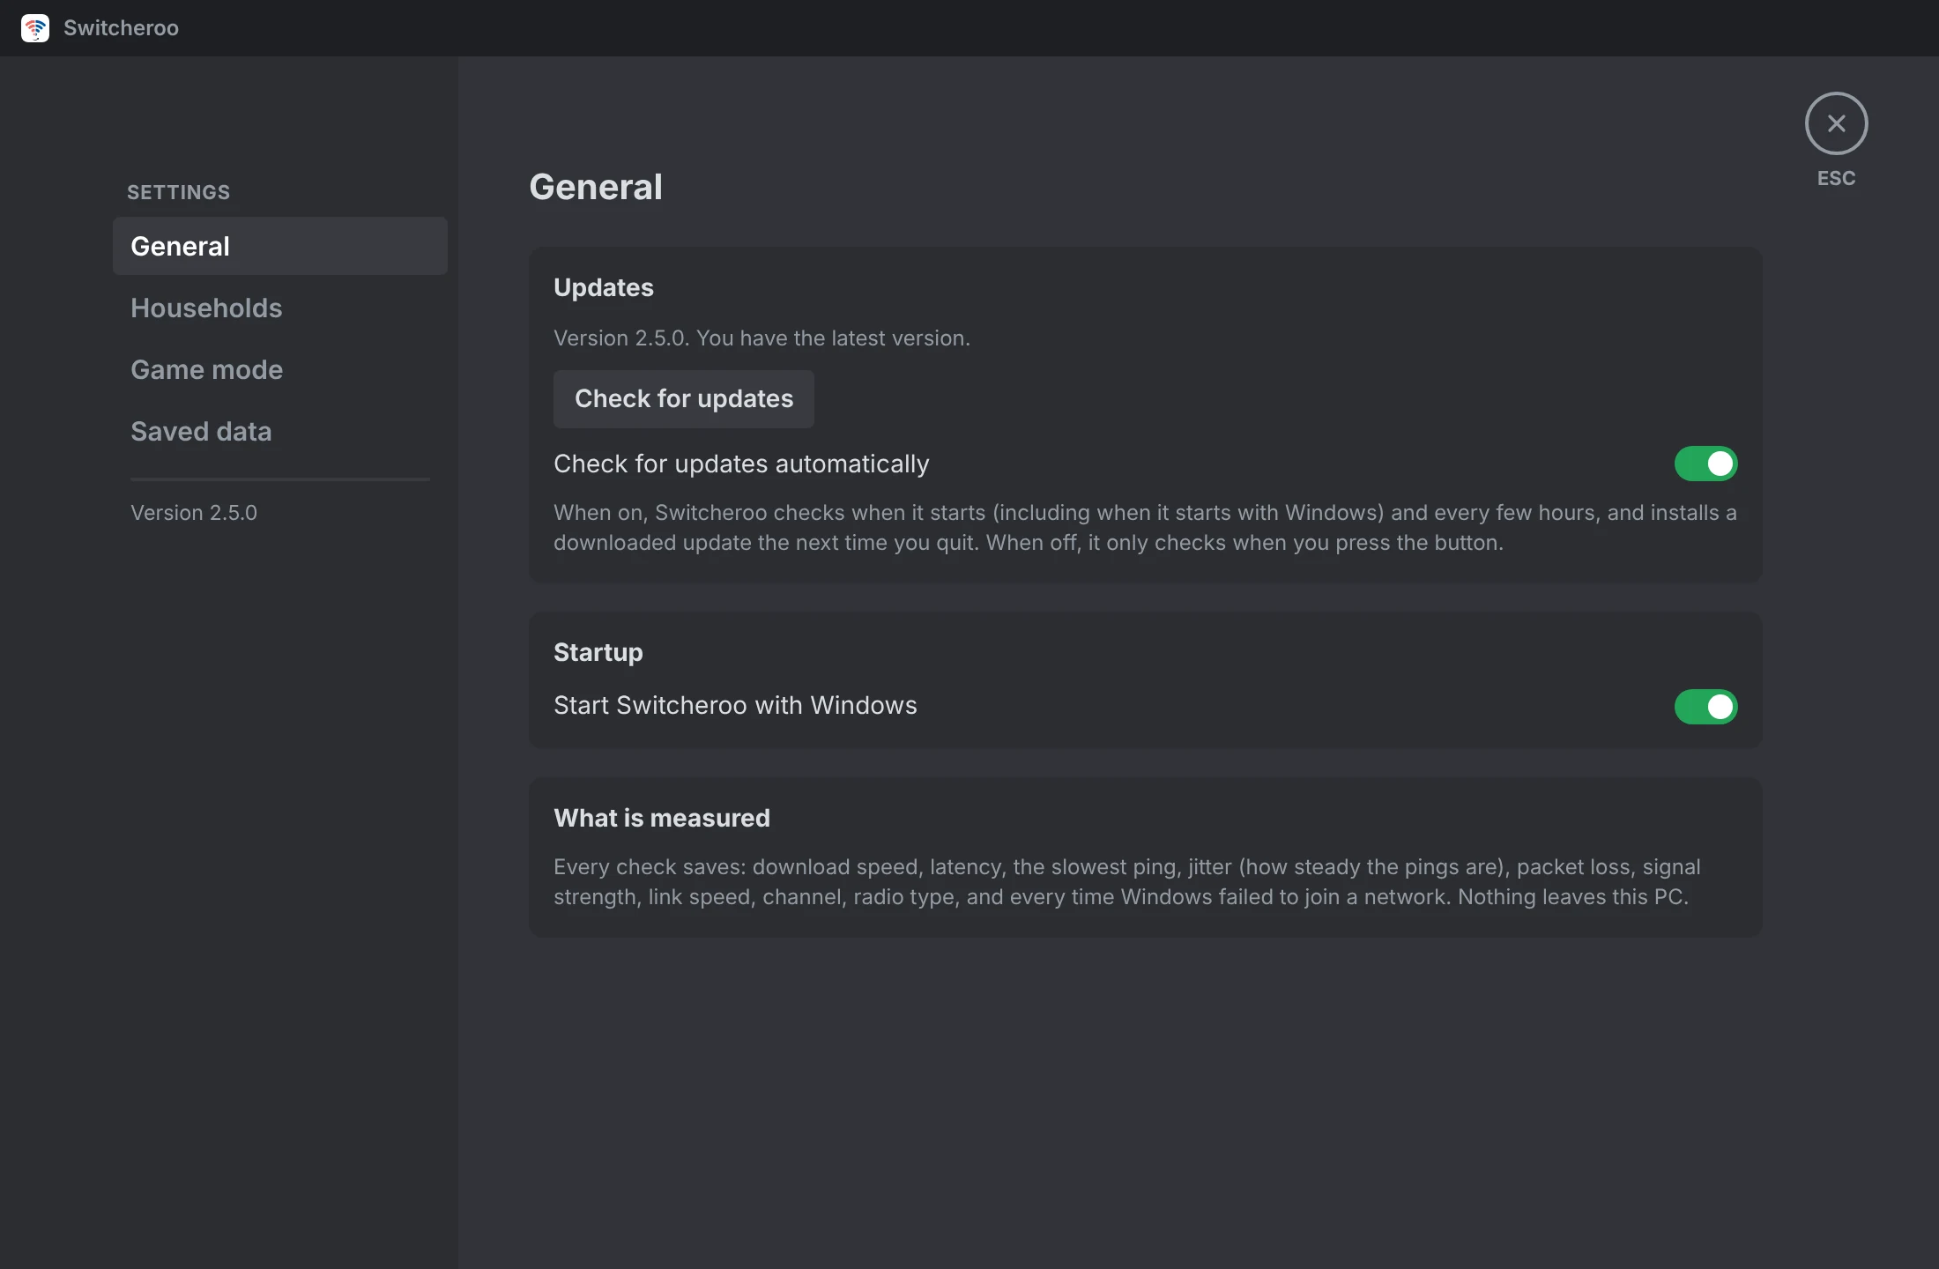Image resolution: width=1939 pixels, height=1269 pixels.
Task: Click 'Check for updates automatically' label
Action: point(741,464)
